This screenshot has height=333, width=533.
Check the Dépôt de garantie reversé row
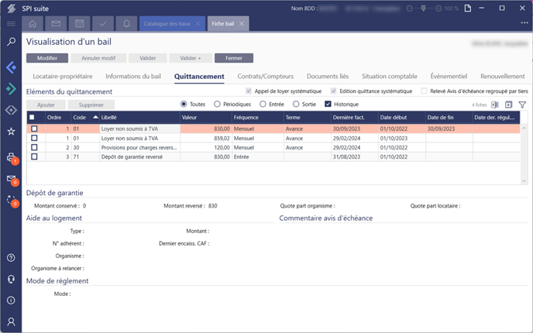tap(34, 156)
